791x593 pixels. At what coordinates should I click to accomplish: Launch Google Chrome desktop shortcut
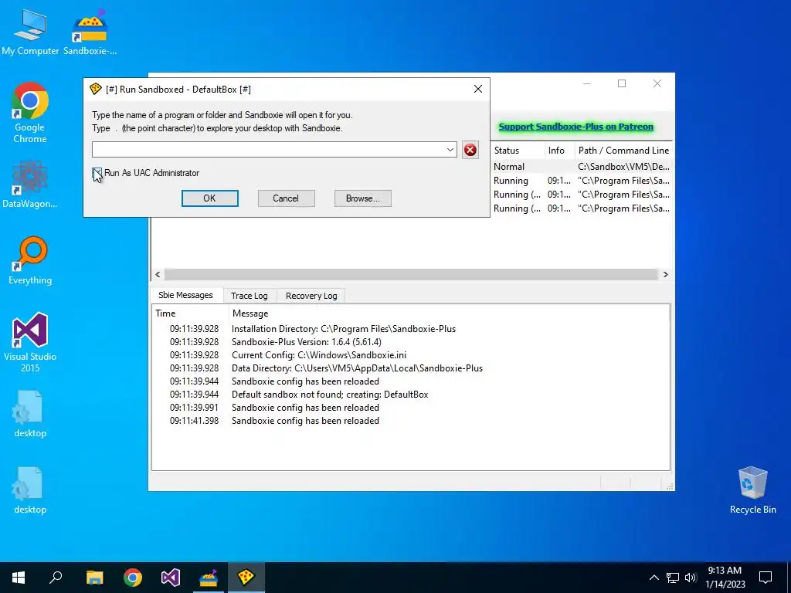[30, 113]
